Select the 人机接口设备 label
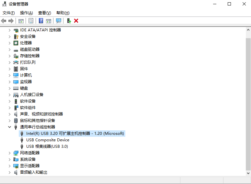The height and width of the screenshot is (184, 251). pos(31,95)
